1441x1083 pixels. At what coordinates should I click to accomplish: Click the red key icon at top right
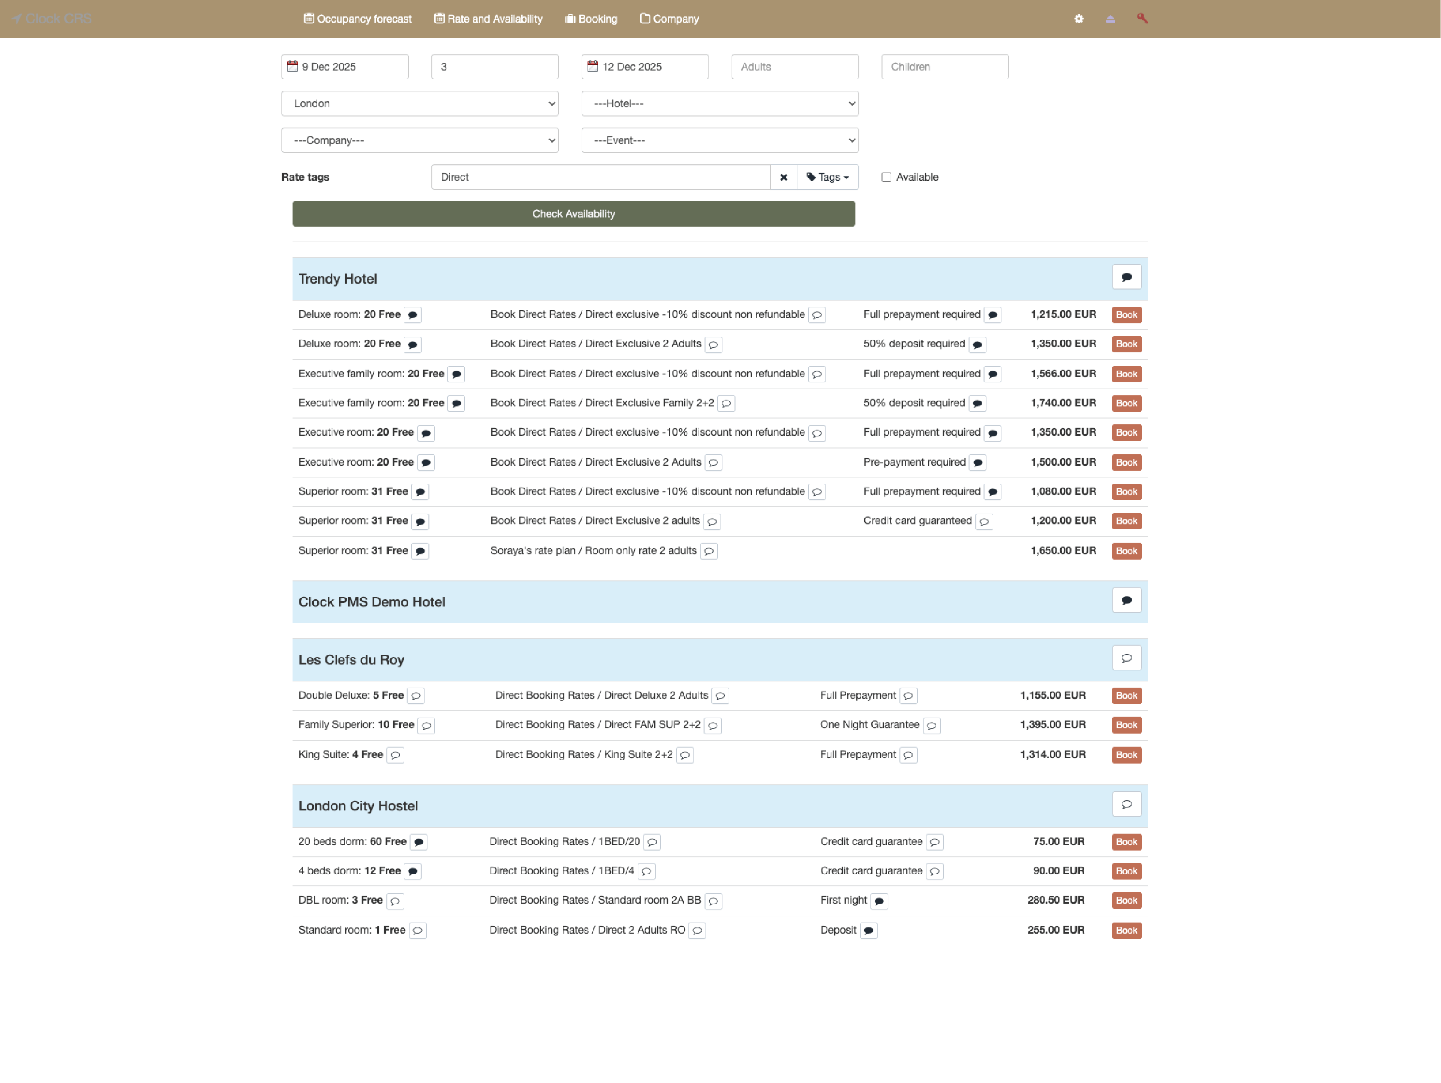pyautogui.click(x=1142, y=19)
